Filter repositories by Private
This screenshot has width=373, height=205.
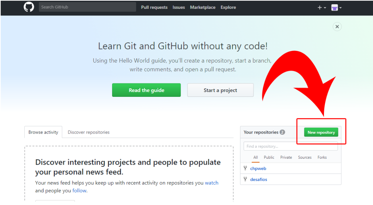[286, 157]
